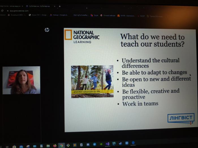
Task: Open Firefox from the taskbar
Action: 55,145
